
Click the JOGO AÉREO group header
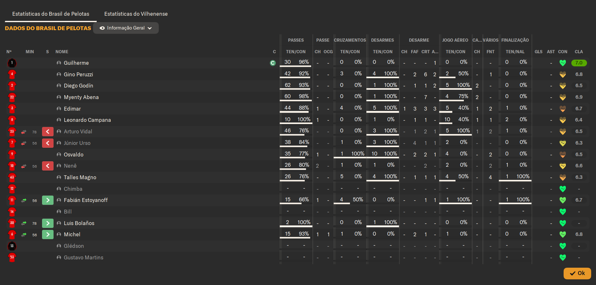(x=455, y=40)
